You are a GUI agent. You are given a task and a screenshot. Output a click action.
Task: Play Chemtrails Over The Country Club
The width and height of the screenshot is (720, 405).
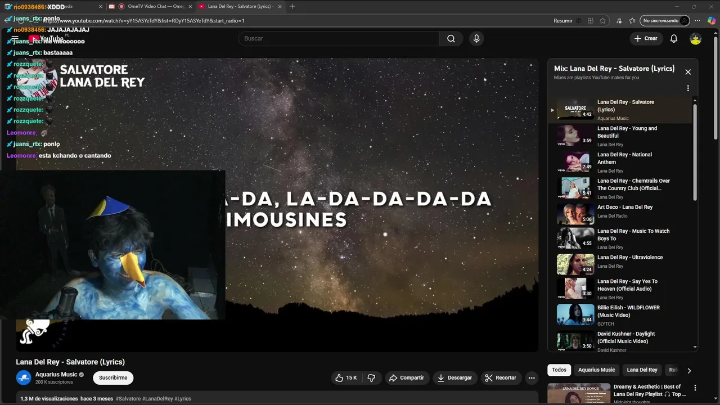620,188
